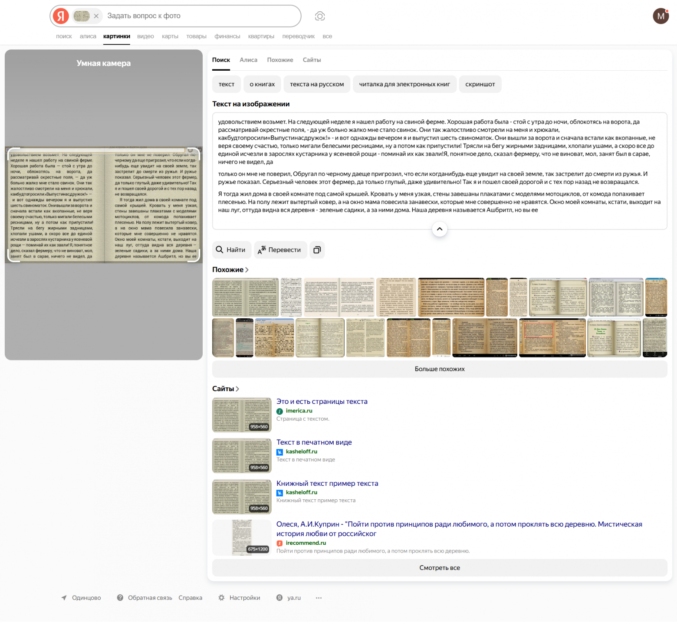This screenshot has height=622, width=677.
Task: Open 'карты' in the top navigation
Action: click(170, 36)
